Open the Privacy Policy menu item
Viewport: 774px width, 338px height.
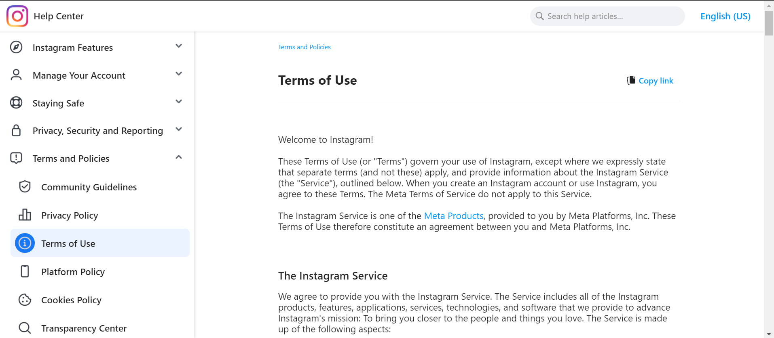click(x=70, y=215)
